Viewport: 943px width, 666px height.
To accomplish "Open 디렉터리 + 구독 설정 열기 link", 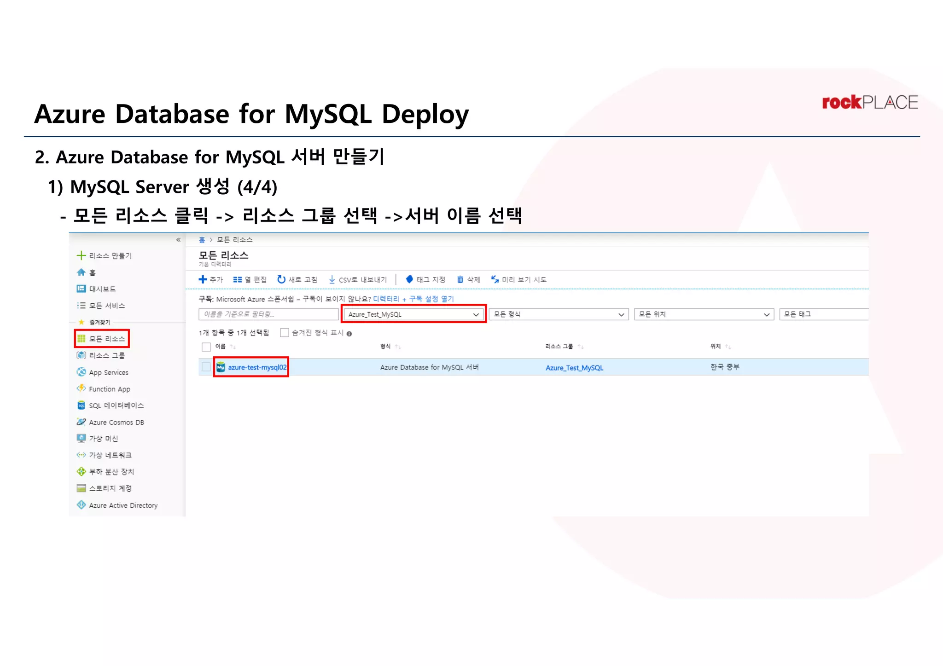I will click(x=413, y=299).
